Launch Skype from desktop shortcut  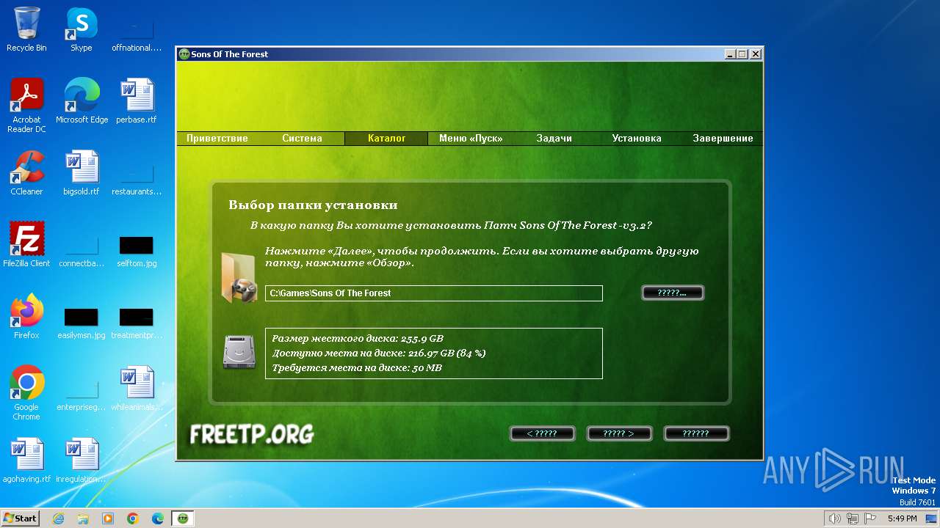[81, 29]
